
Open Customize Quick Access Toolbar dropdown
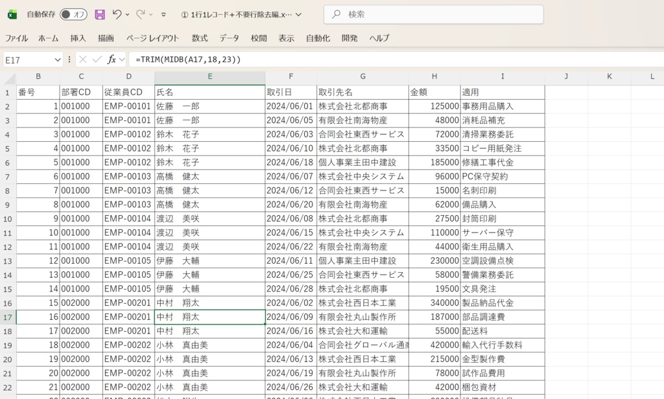163,15
